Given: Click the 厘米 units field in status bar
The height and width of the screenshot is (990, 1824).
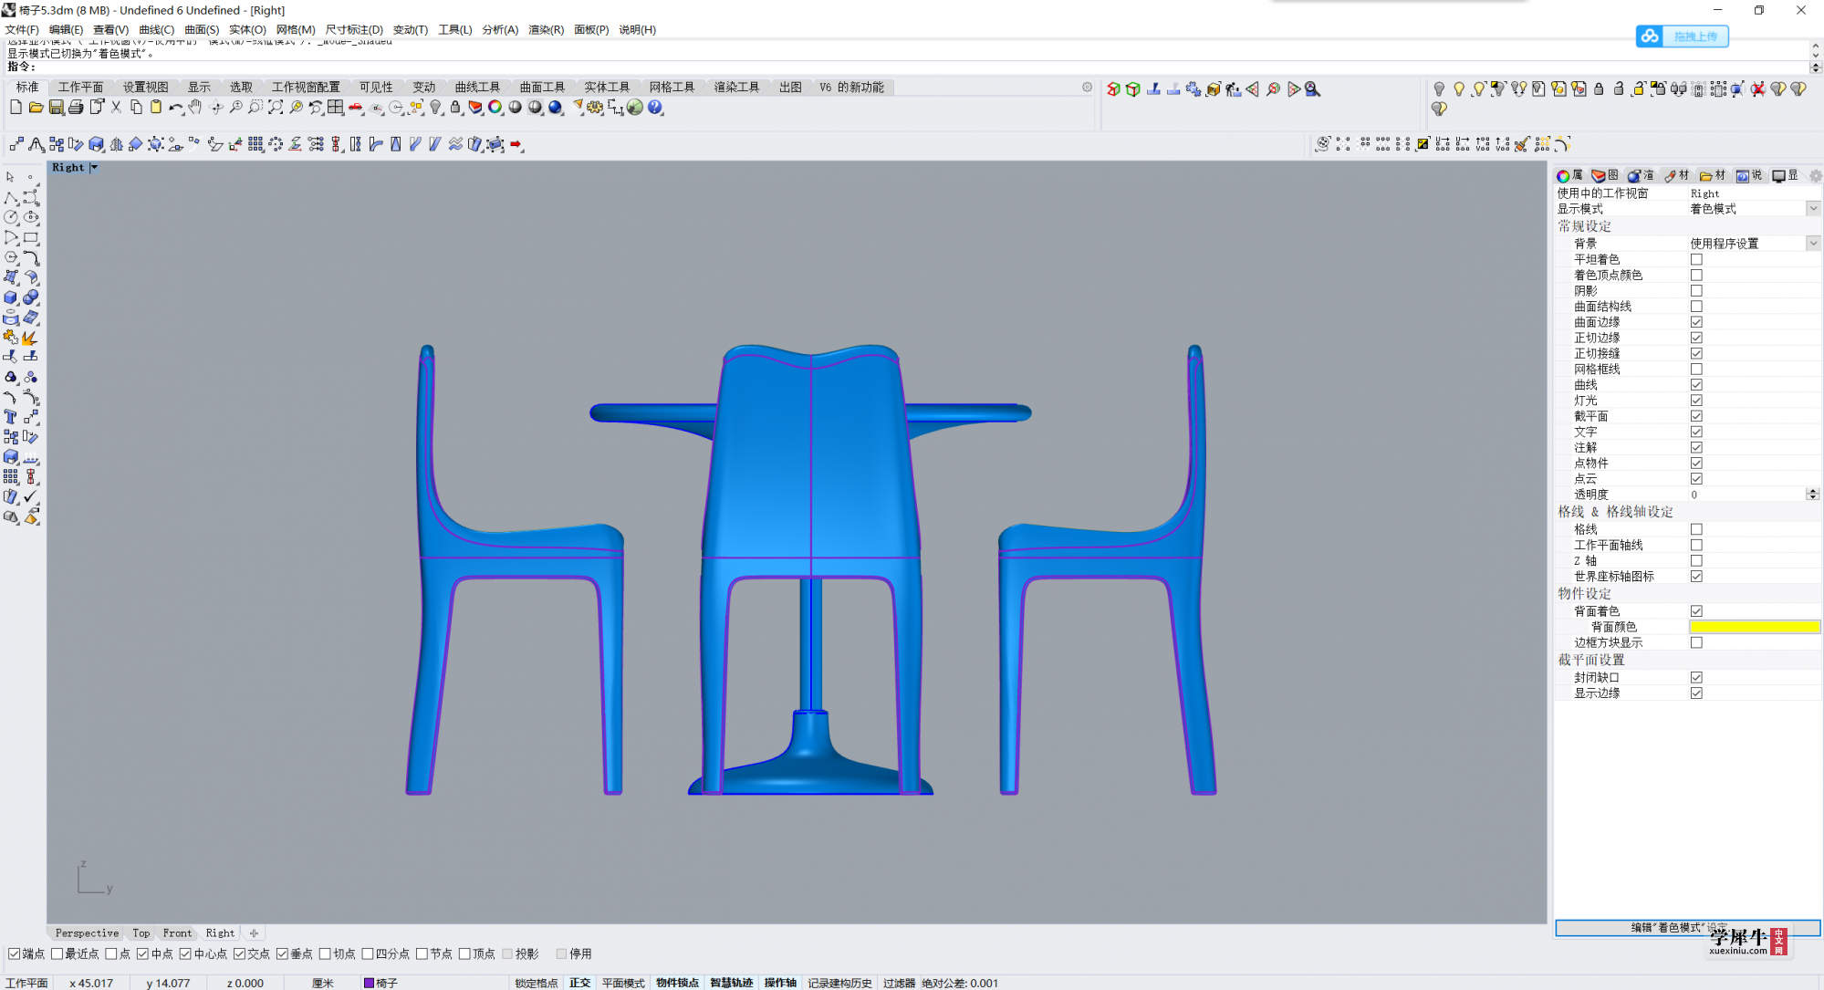Looking at the screenshot, I should [x=322, y=983].
